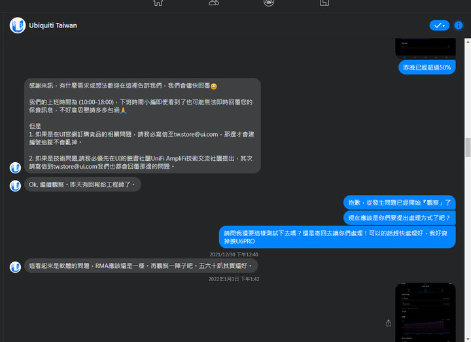The image size is (471, 342).
Task: Click scrollbar up arrow
Action: (x=468, y=42)
